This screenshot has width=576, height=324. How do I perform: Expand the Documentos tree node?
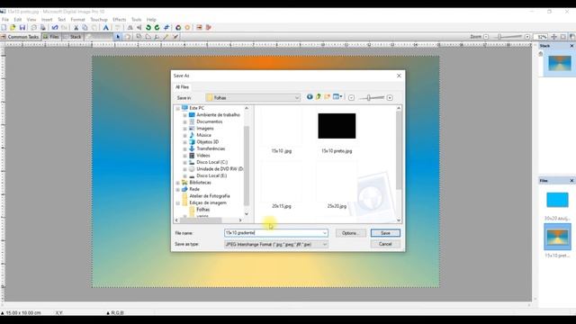(184, 122)
